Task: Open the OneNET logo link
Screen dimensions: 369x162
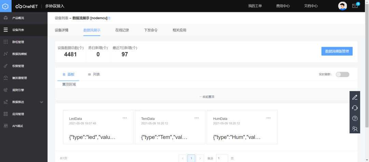Action: pos(27,6)
